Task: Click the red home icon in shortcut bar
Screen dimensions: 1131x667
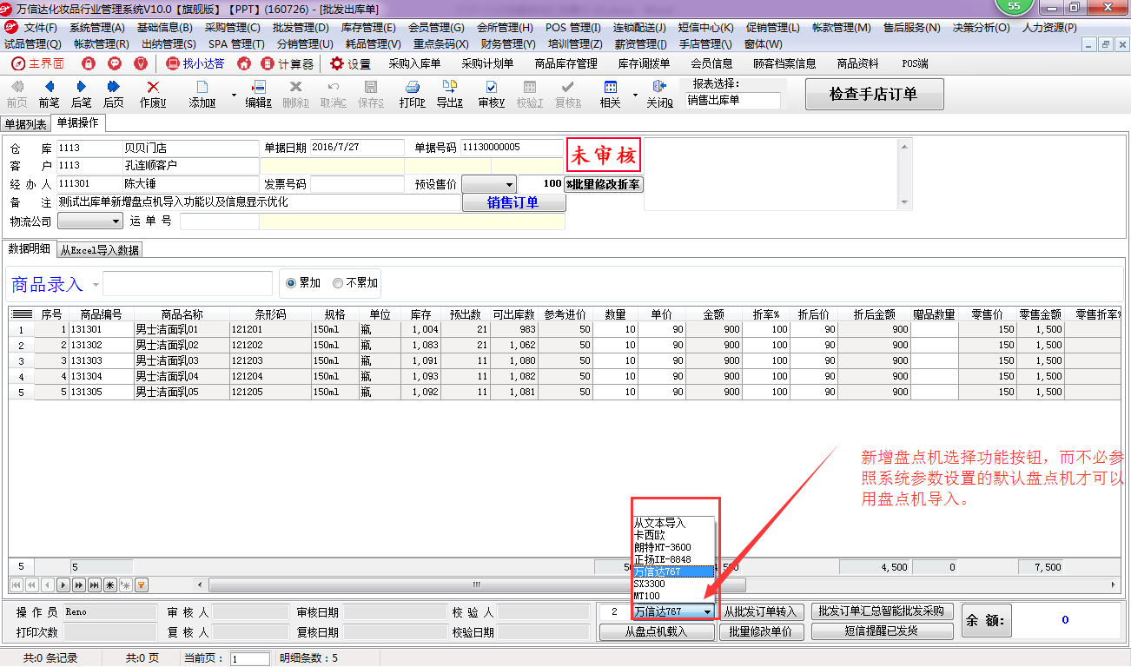Action: [x=244, y=63]
